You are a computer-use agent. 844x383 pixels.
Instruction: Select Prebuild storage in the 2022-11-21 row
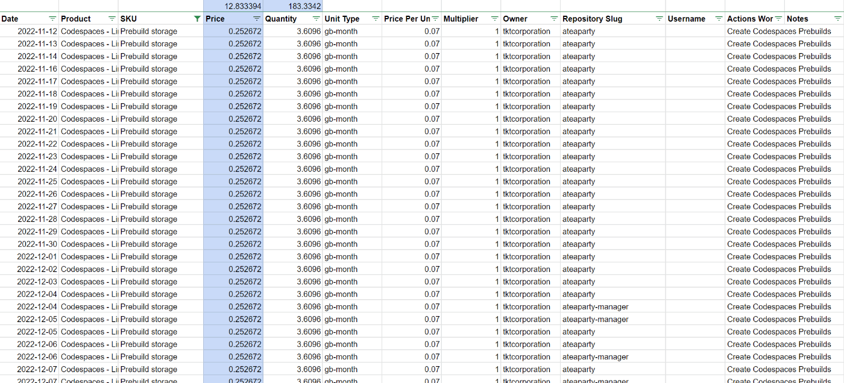pos(161,131)
